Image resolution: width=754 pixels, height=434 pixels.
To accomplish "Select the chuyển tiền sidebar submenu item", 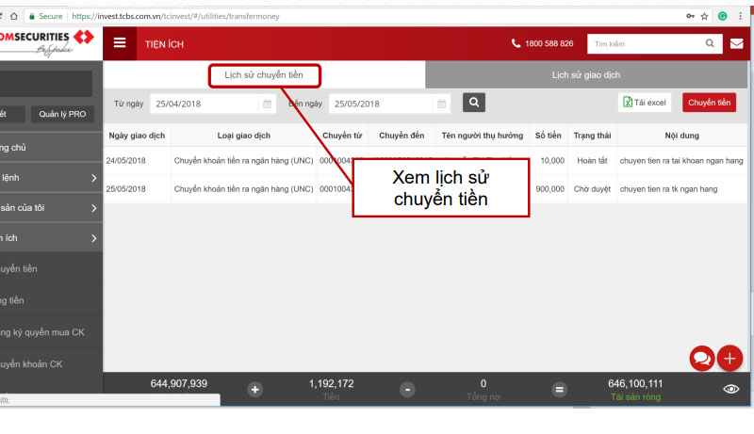I will [x=51, y=269].
